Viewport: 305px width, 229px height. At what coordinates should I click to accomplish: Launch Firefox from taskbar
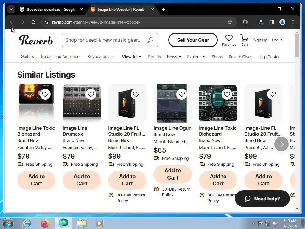[x=45, y=223]
